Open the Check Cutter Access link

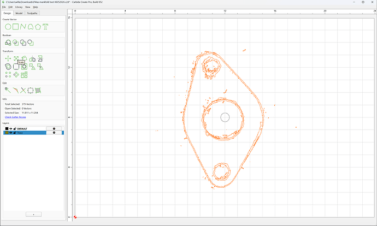click(x=15, y=117)
